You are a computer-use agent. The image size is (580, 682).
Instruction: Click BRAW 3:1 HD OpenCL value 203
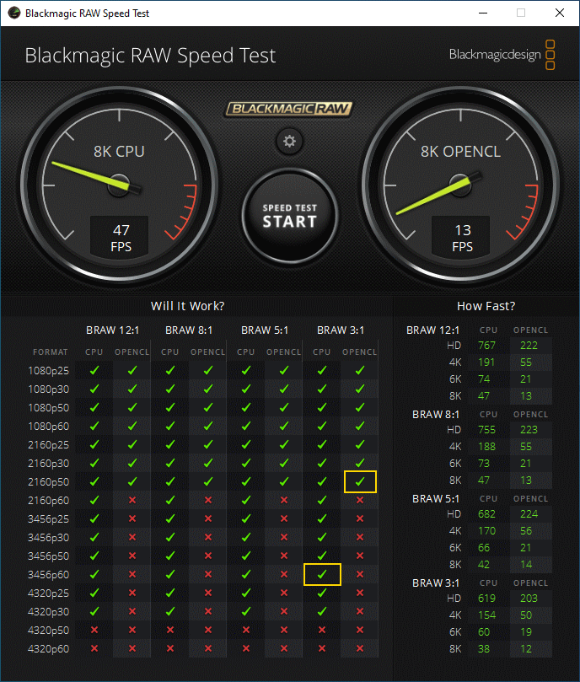[x=529, y=599]
